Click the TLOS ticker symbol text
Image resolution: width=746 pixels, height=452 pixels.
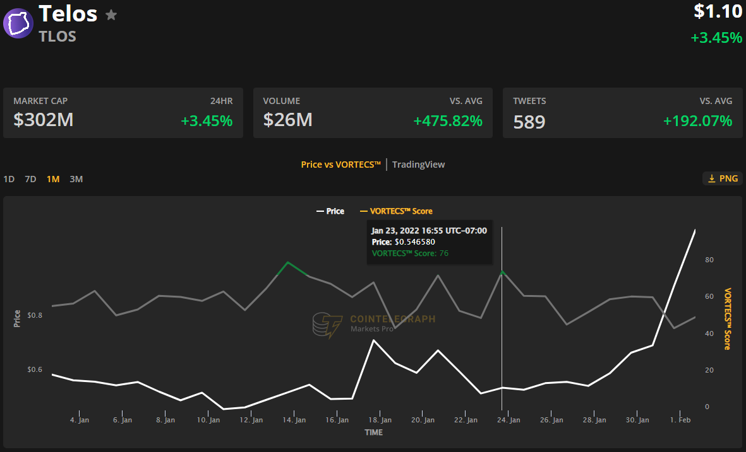pyautogui.click(x=57, y=36)
